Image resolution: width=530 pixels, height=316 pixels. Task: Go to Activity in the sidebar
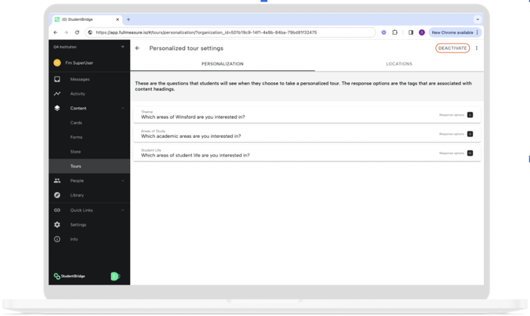(78, 94)
